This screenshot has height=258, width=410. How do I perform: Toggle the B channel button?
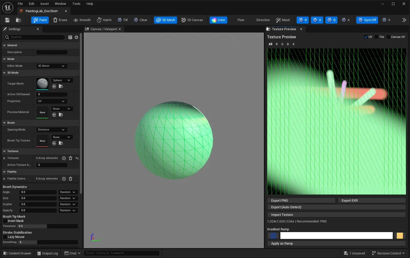331,20
